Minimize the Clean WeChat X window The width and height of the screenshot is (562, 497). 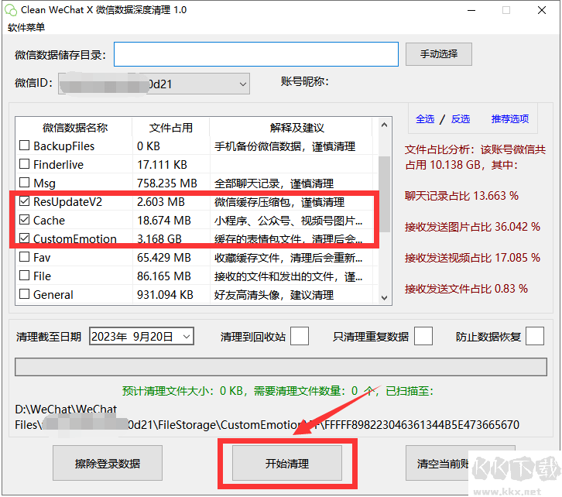click(x=471, y=10)
